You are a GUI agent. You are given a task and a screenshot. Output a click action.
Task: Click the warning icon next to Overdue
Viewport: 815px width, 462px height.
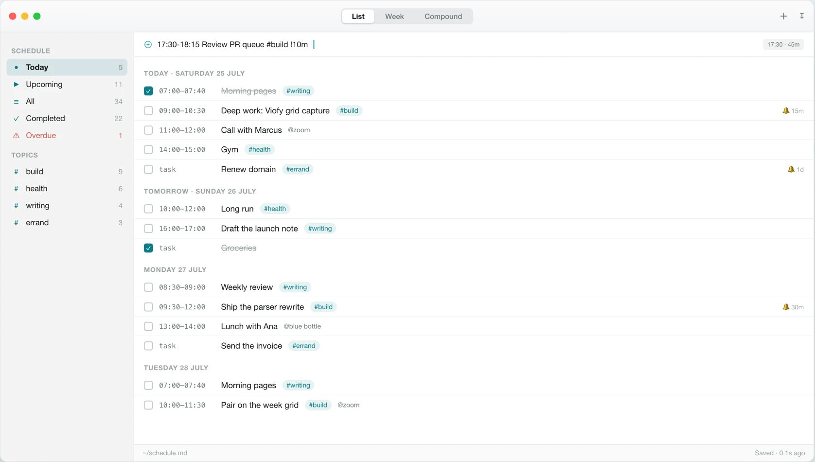tap(16, 136)
